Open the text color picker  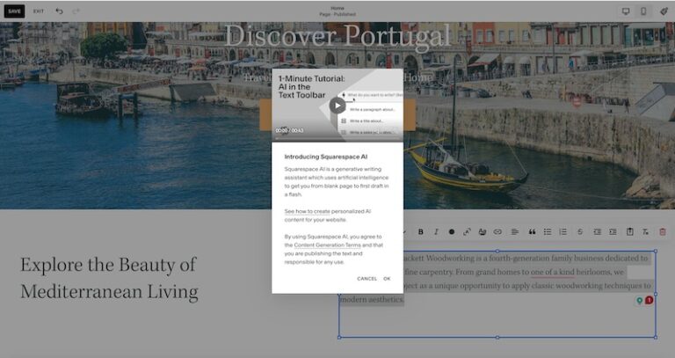(x=452, y=232)
